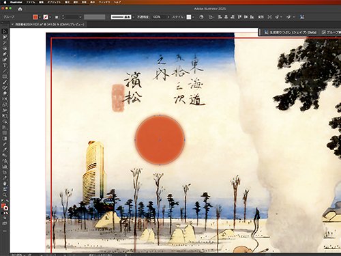Click Isolate Selected Object icon

point(269,17)
